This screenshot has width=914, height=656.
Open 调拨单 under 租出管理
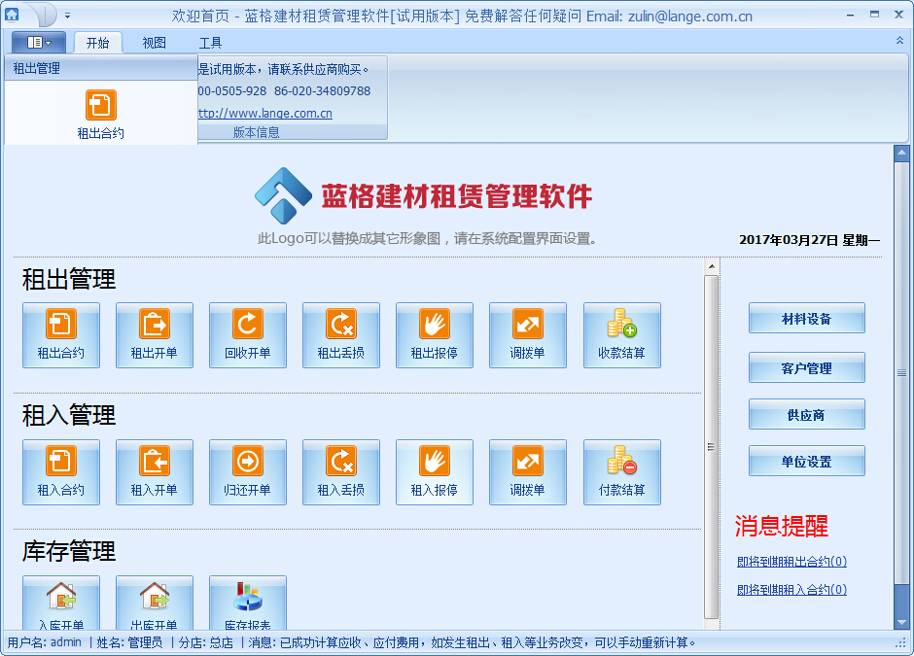tap(528, 335)
